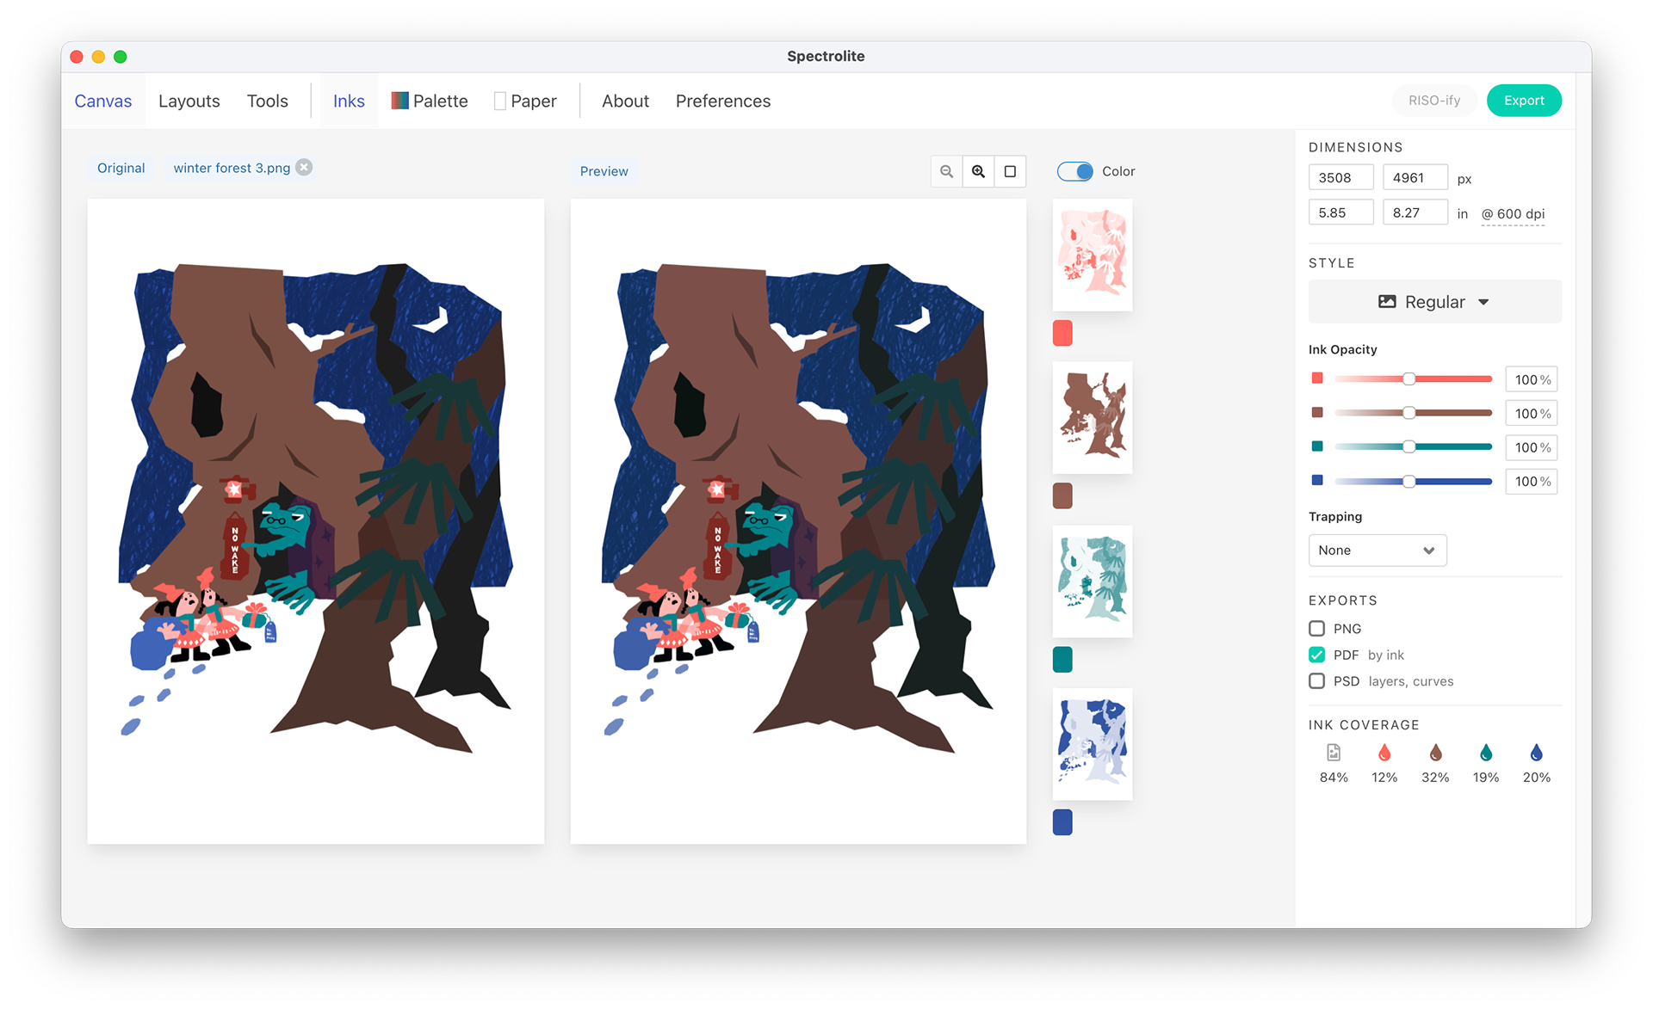Viewport: 1653px width, 1009px height.
Task: Expand the Trapping None dropdown
Action: pos(1377,551)
